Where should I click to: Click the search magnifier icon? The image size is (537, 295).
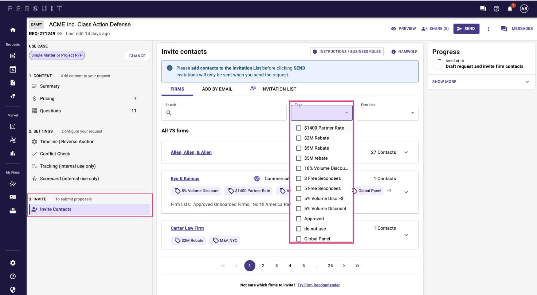[x=169, y=113]
